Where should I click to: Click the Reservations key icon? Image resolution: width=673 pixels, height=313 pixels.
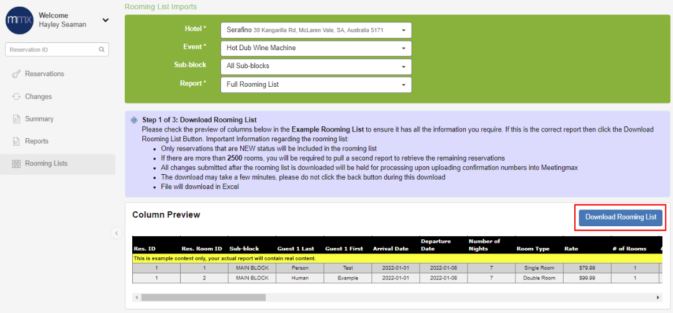pos(16,74)
